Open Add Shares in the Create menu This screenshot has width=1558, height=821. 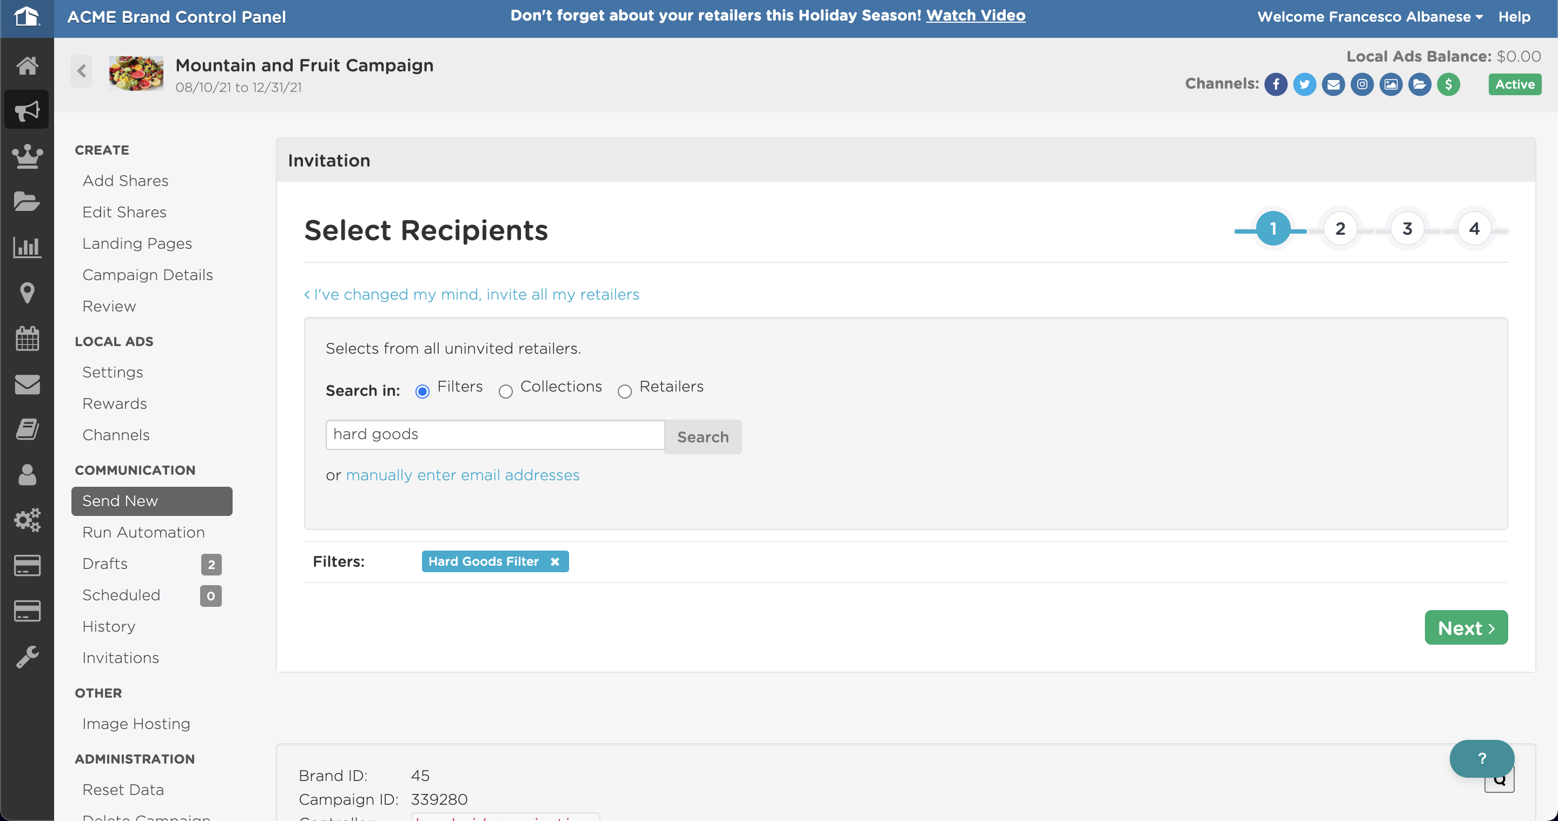(125, 181)
